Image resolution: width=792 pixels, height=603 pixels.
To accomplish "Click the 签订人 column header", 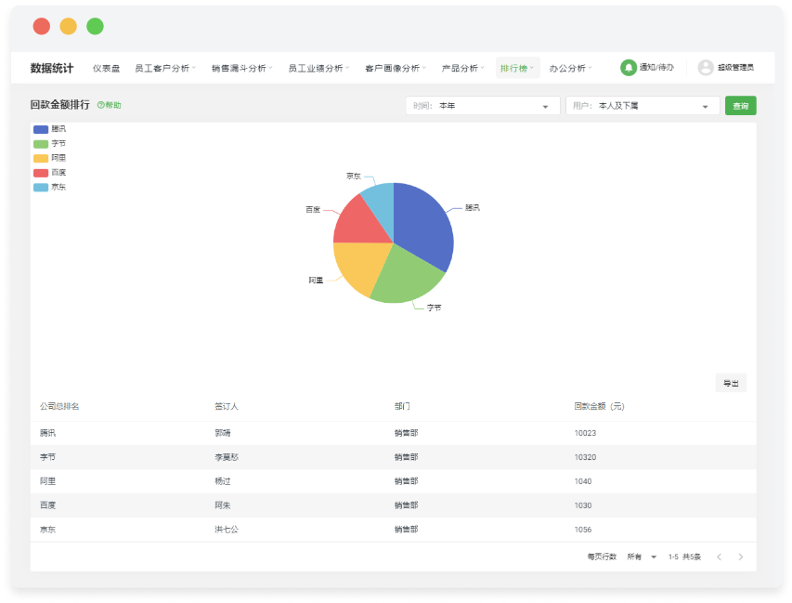I will tap(227, 406).
